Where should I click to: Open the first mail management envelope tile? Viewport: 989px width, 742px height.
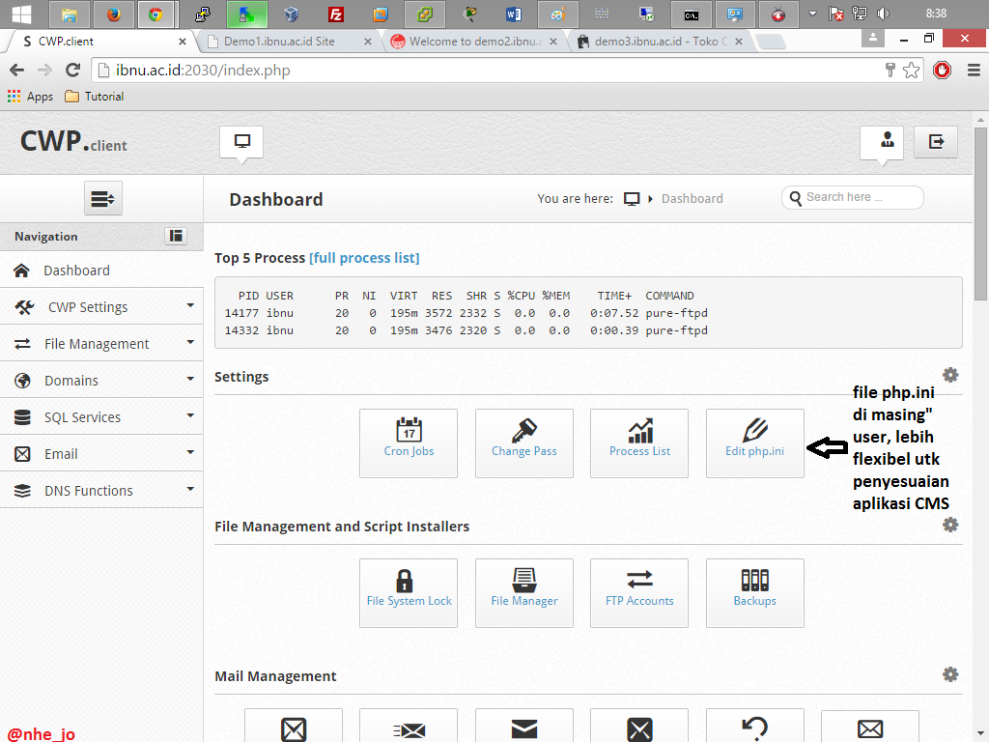[294, 726]
